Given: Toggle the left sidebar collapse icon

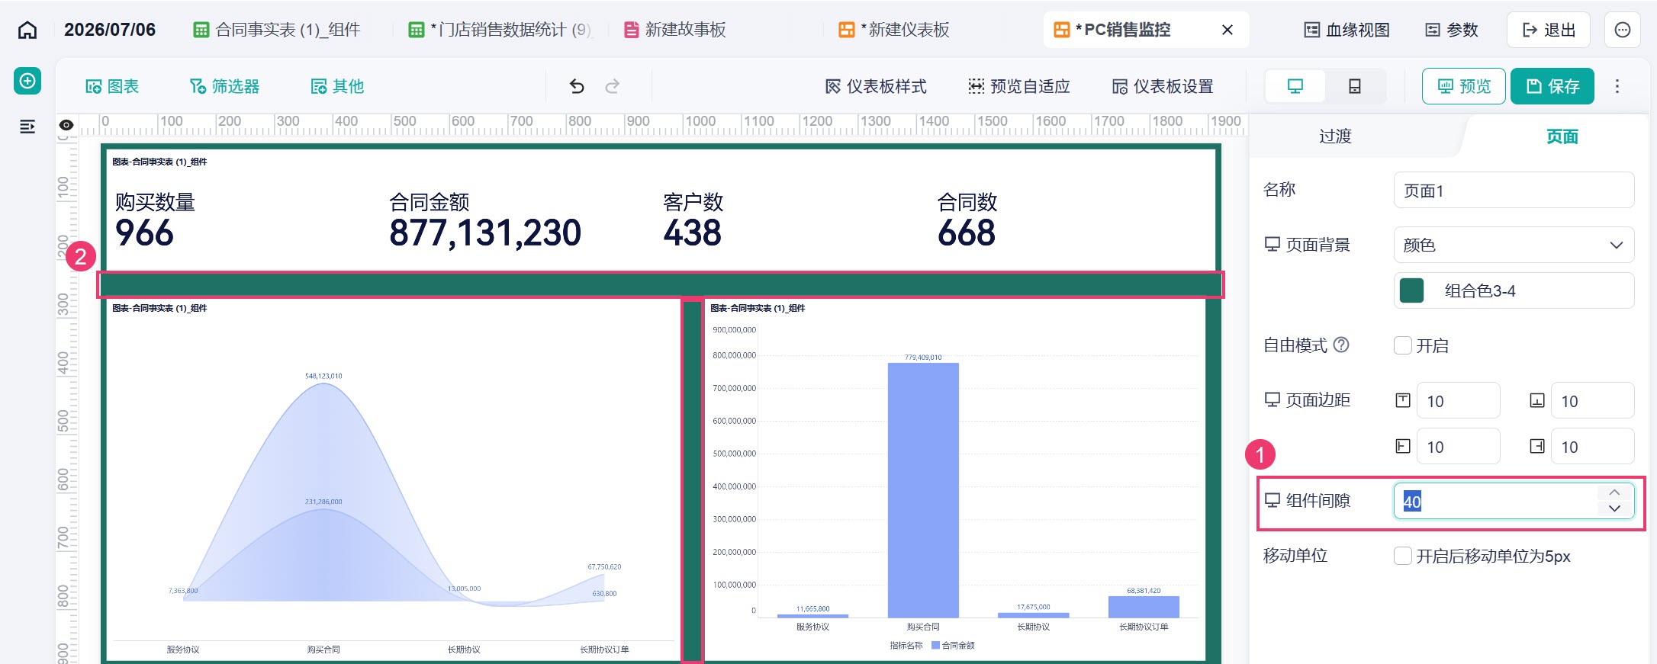Looking at the screenshot, I should click(x=27, y=126).
